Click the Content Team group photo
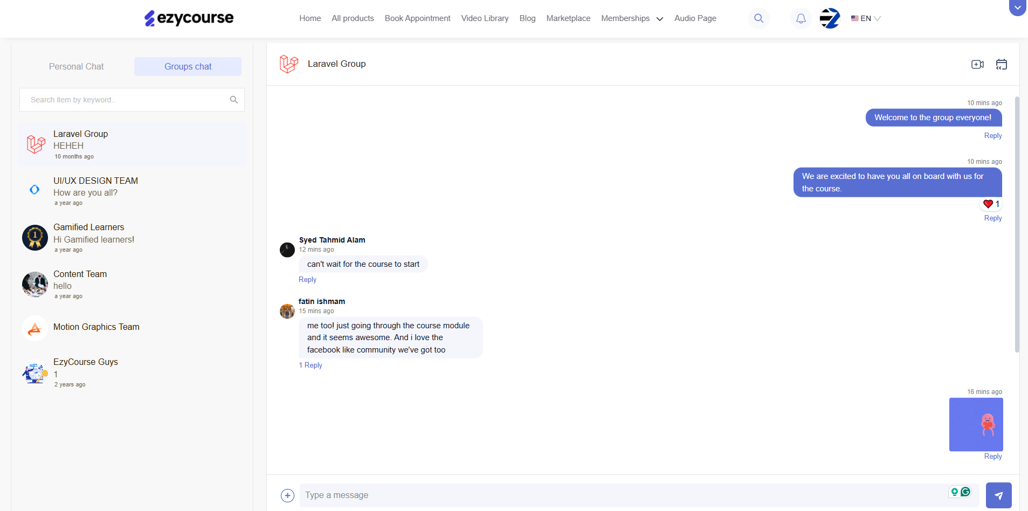Image resolution: width=1028 pixels, height=511 pixels. coord(35,285)
